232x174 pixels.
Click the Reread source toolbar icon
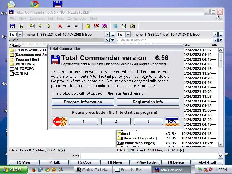[12, 26]
